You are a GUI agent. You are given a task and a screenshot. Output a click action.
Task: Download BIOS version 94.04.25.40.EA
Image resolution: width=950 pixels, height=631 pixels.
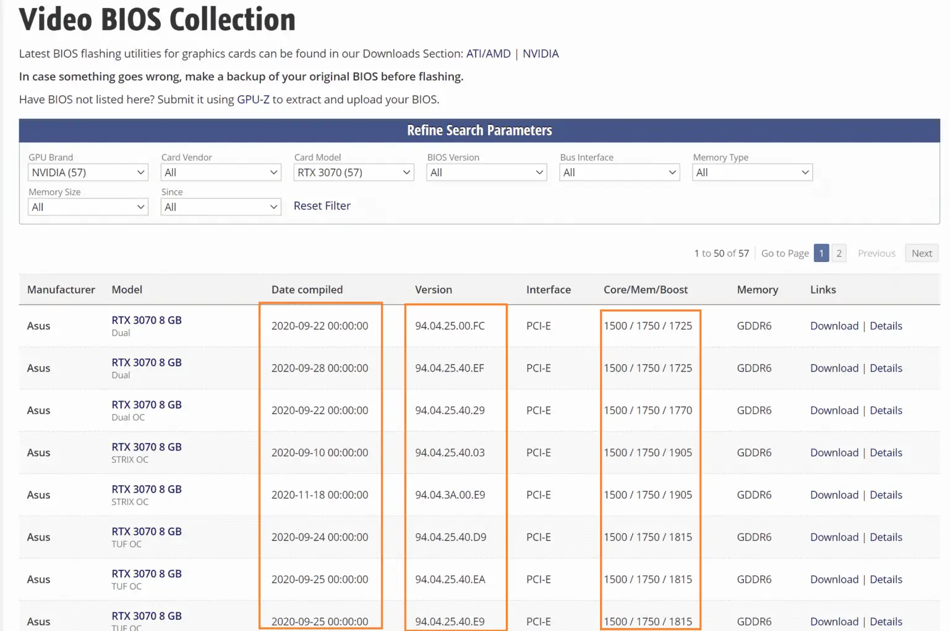pyautogui.click(x=834, y=579)
